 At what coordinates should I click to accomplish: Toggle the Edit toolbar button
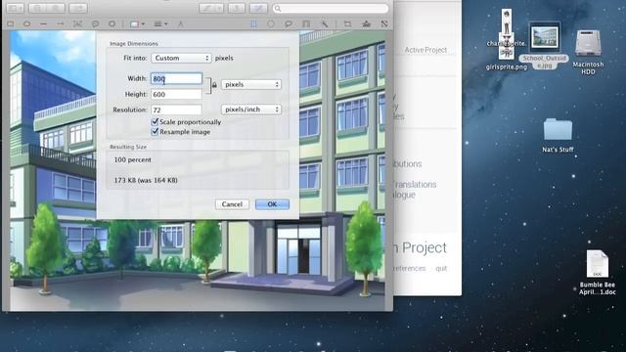tap(258, 8)
